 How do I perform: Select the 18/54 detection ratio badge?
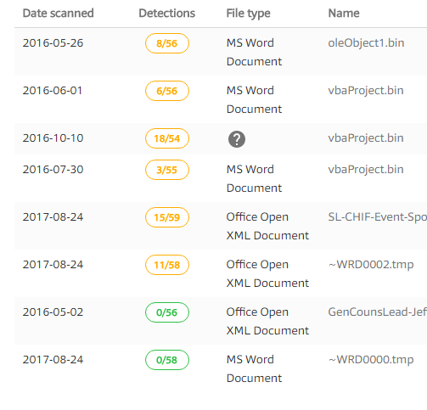pos(167,138)
